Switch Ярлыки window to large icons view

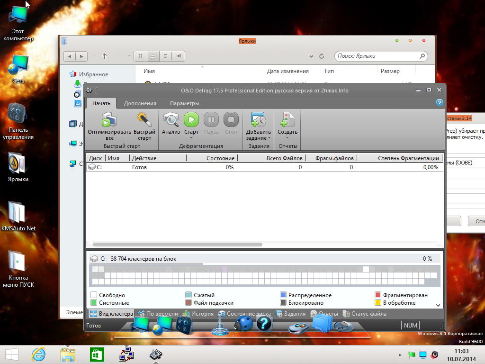[x=140, y=56]
